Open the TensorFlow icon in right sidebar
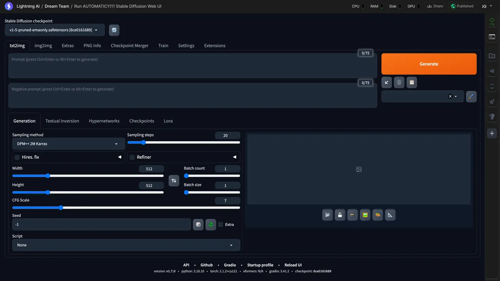Screen dimensions: 500x281 click(492, 117)
